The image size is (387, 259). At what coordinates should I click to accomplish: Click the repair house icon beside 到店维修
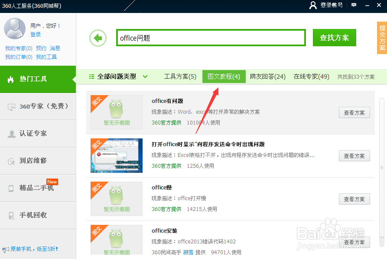[11, 161]
